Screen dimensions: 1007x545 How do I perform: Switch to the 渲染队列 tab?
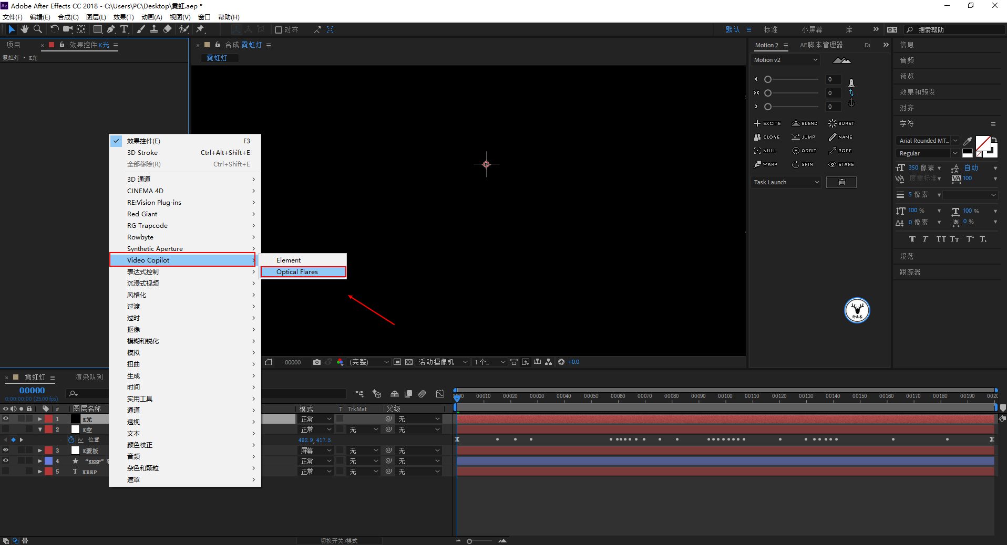(89, 377)
